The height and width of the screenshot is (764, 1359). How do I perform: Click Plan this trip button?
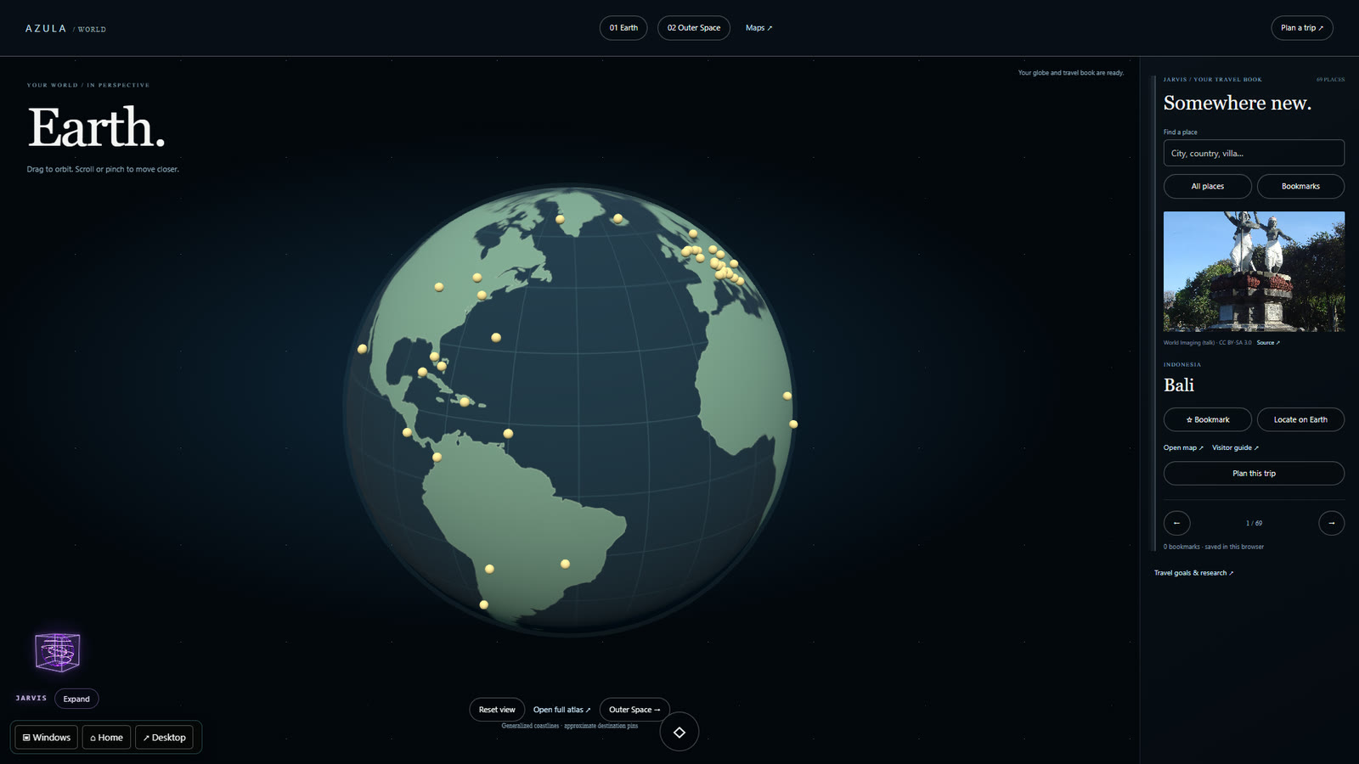pos(1254,474)
